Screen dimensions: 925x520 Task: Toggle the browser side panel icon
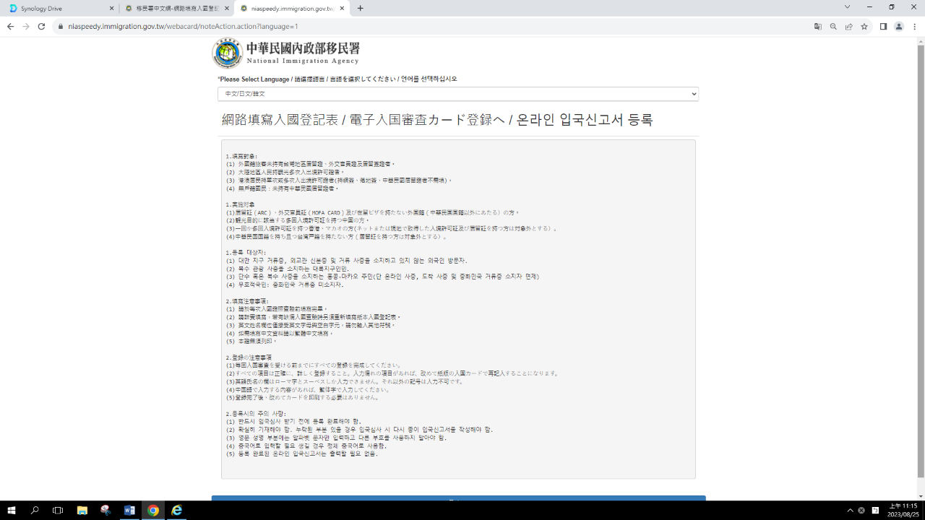883,27
